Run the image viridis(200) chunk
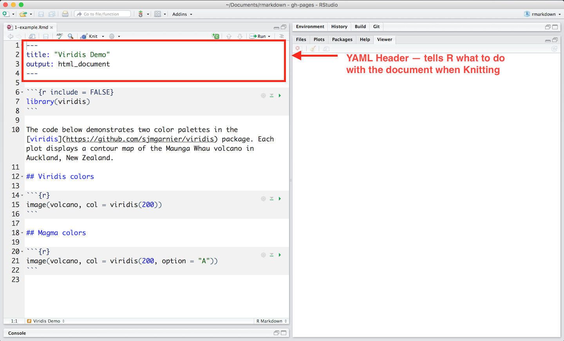 [x=280, y=198]
